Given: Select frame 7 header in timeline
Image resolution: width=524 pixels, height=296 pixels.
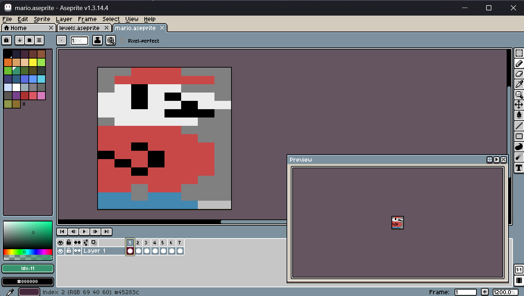Looking at the screenshot, I should pyautogui.click(x=180, y=243).
